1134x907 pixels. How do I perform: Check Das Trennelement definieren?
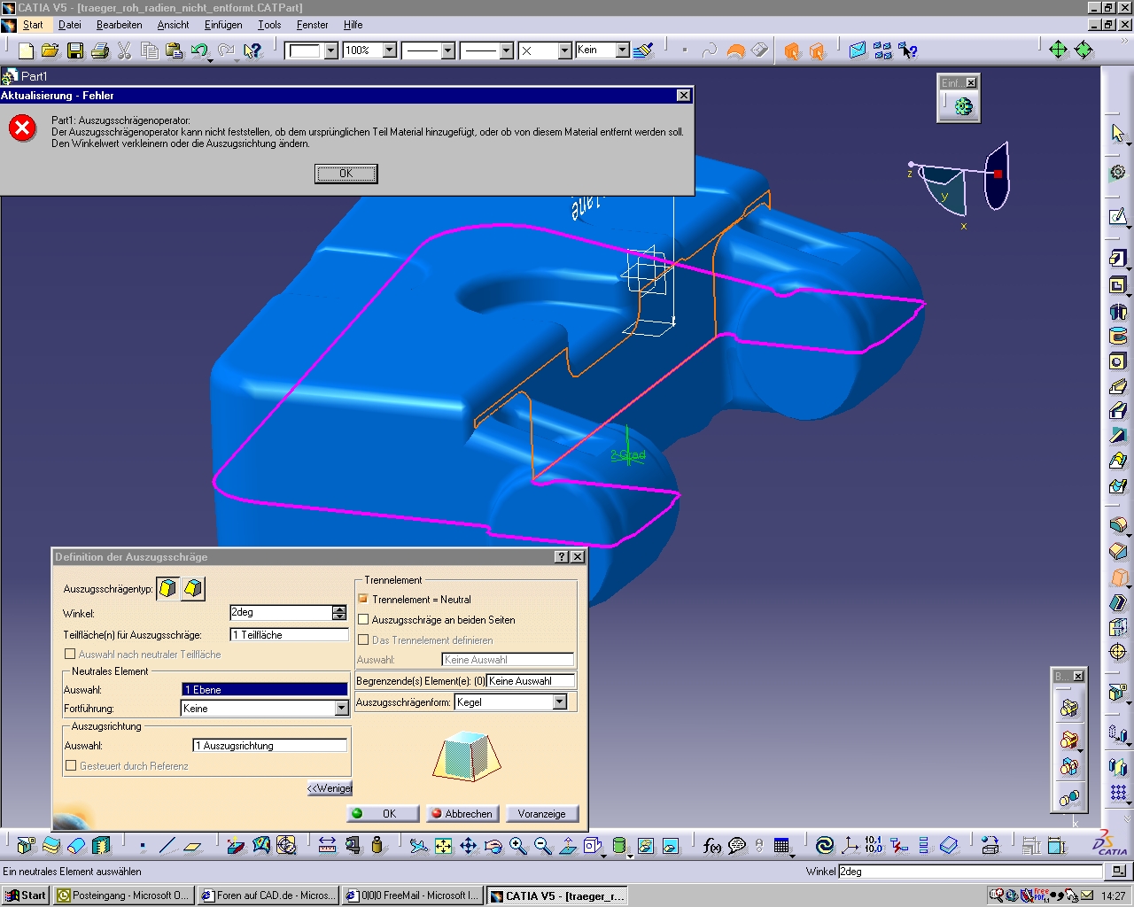[363, 640]
